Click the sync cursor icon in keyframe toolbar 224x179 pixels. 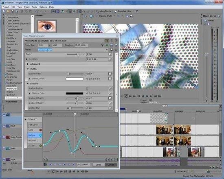pos(45,164)
